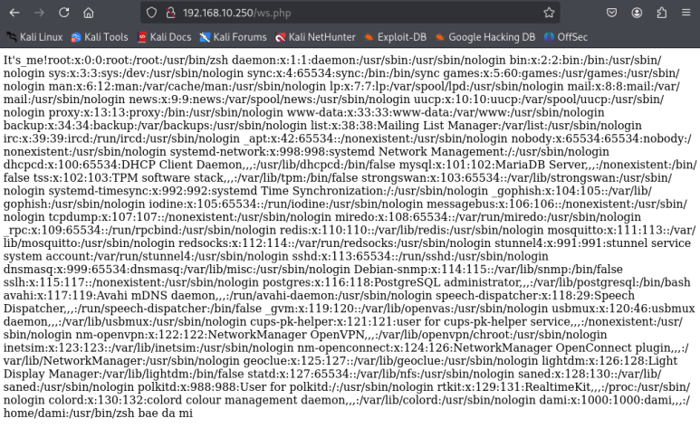The image size is (700, 428).
Task: Open the Kali Tools bookmark
Action: [x=100, y=37]
